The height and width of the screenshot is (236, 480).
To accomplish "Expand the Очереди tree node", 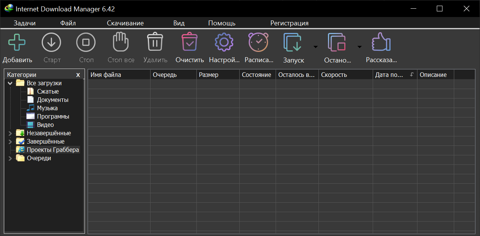I will (x=10, y=158).
